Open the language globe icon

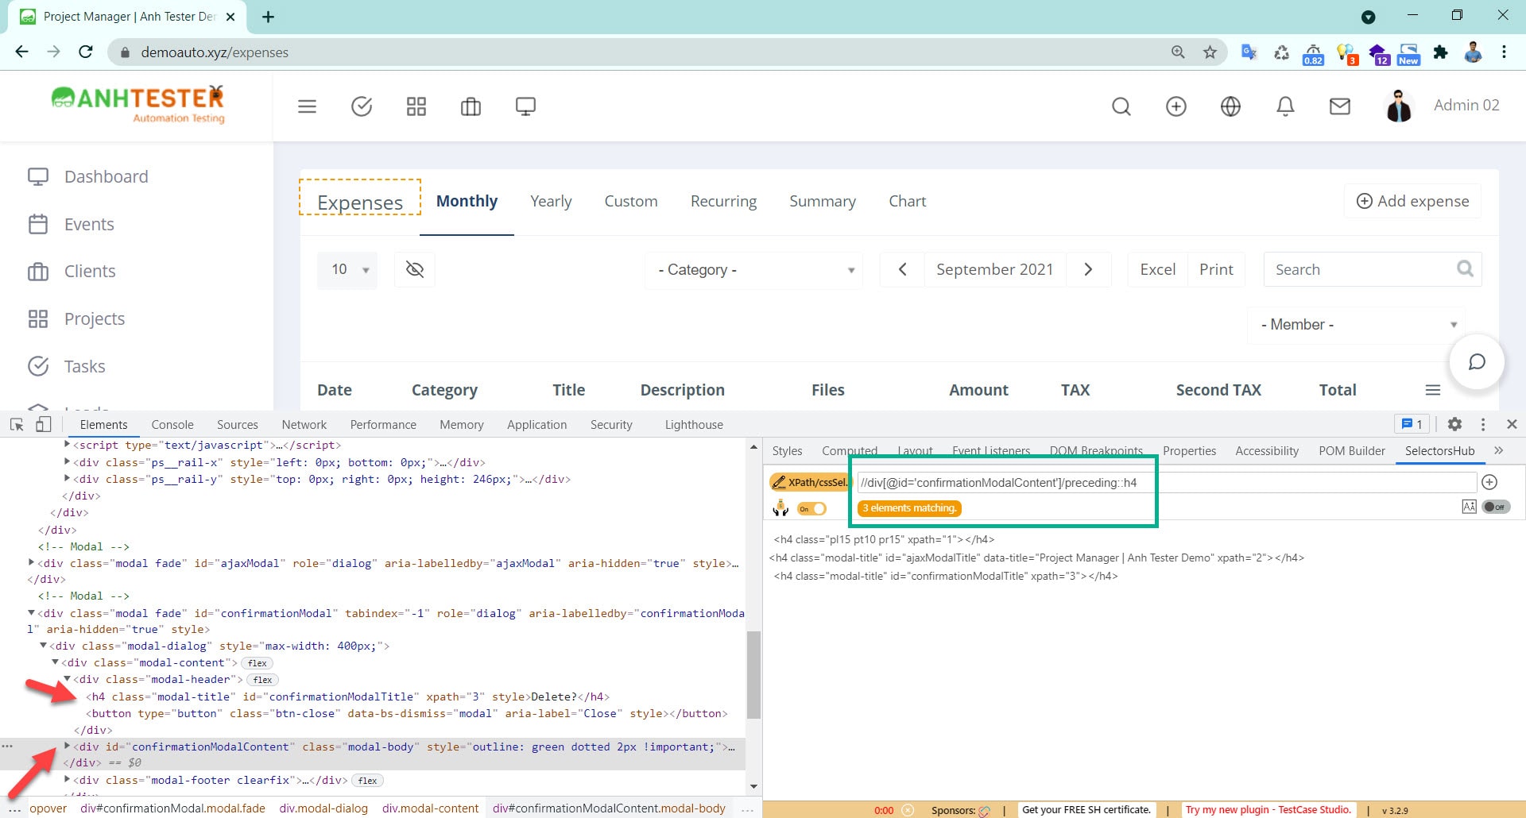[x=1230, y=106]
